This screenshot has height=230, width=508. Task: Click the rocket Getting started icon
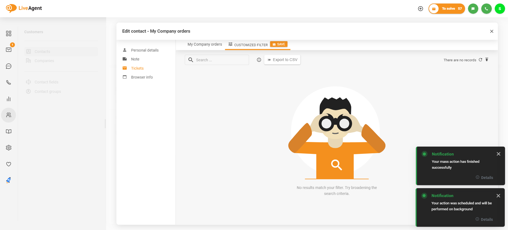9,180
